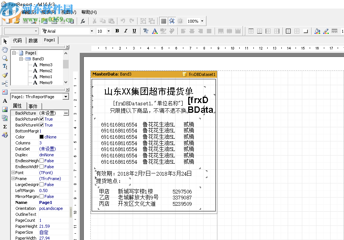
Task: Uncheck the BackPictureVisible True checkbox
Action: click(x=42, y=125)
